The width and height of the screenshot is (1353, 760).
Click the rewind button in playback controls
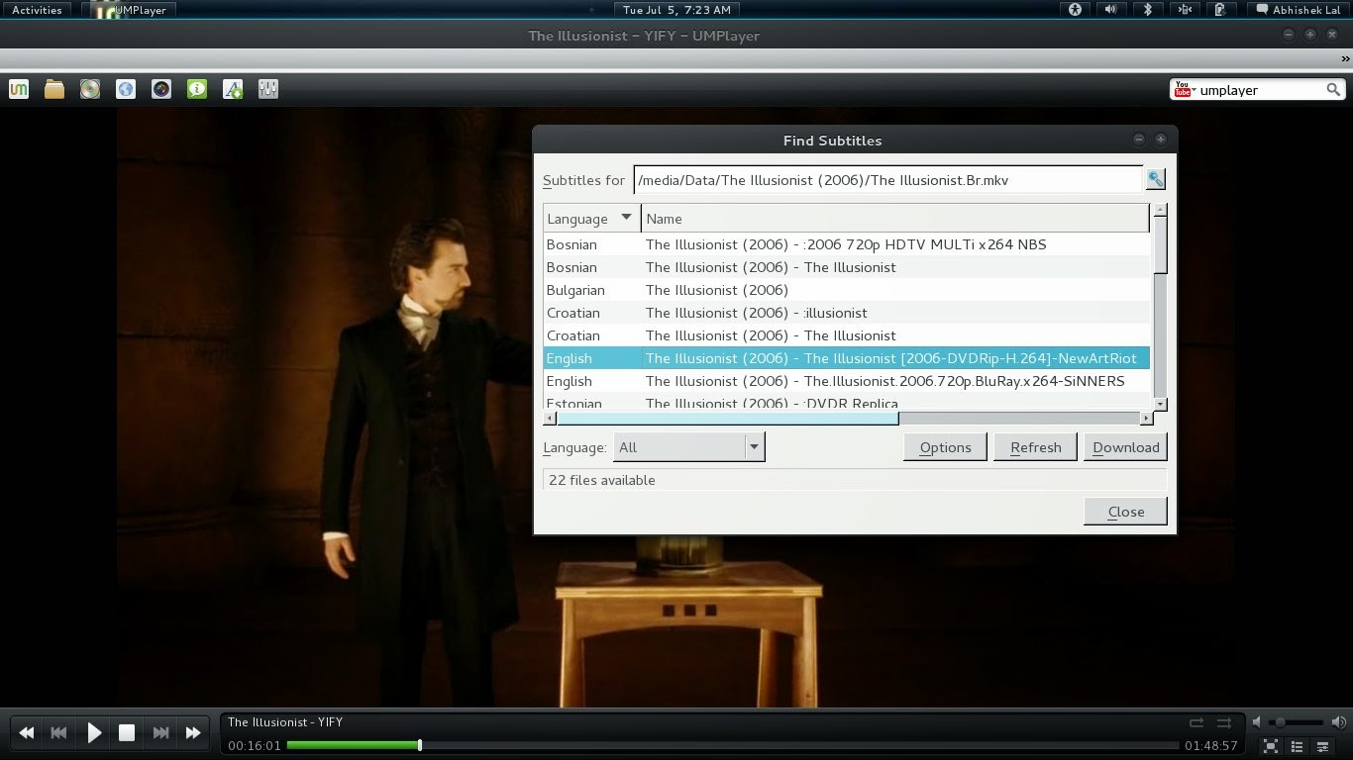tap(27, 733)
